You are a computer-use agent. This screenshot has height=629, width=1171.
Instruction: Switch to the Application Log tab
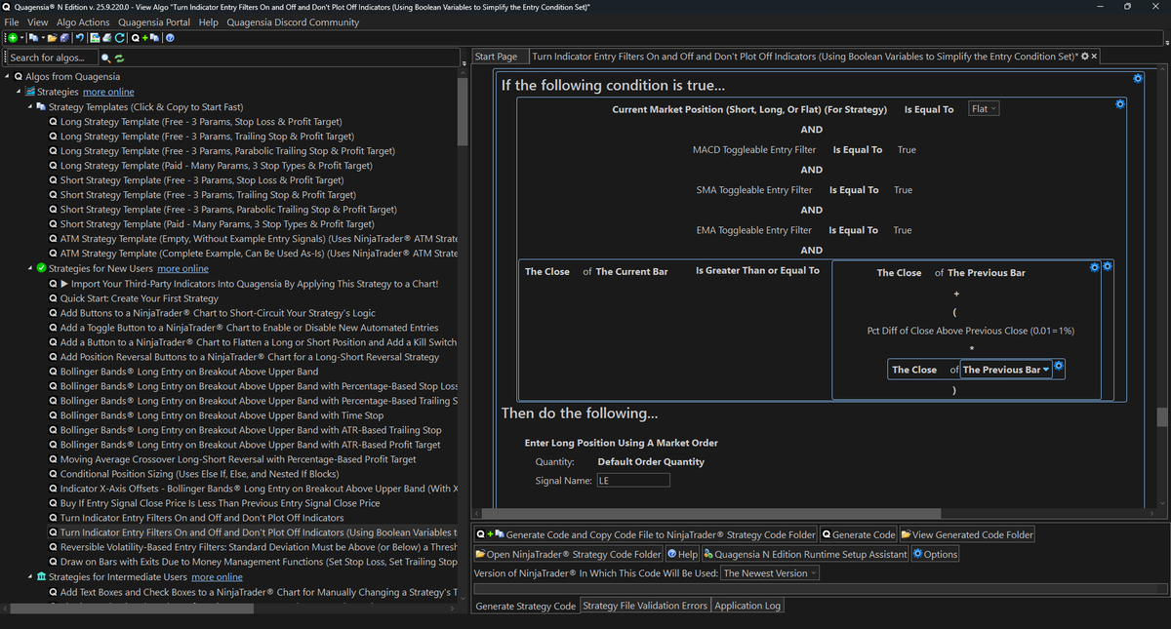747,606
